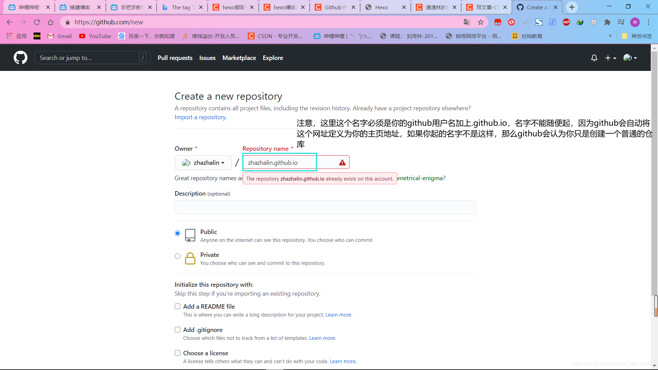
Task: Check Choose a license
Action: 178,353
